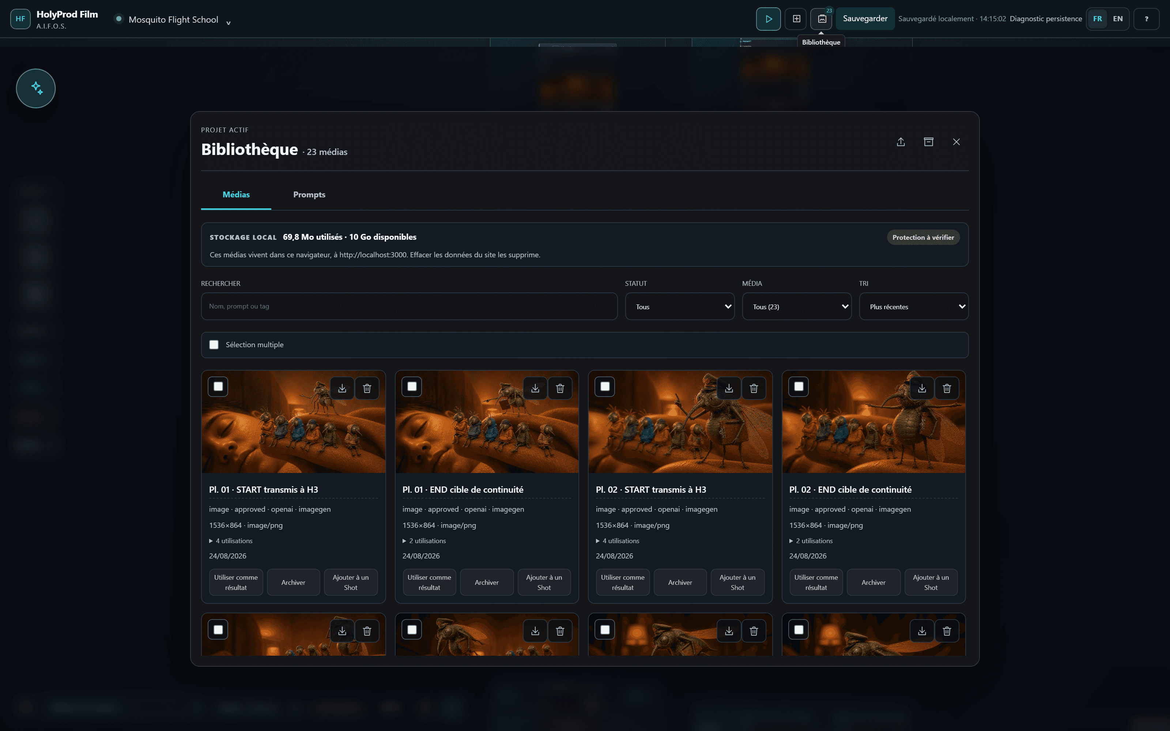Viewport: 1170px width, 731px height.
Task: Click Ajouter à un Shot on Pl. 02 END card
Action: click(931, 583)
